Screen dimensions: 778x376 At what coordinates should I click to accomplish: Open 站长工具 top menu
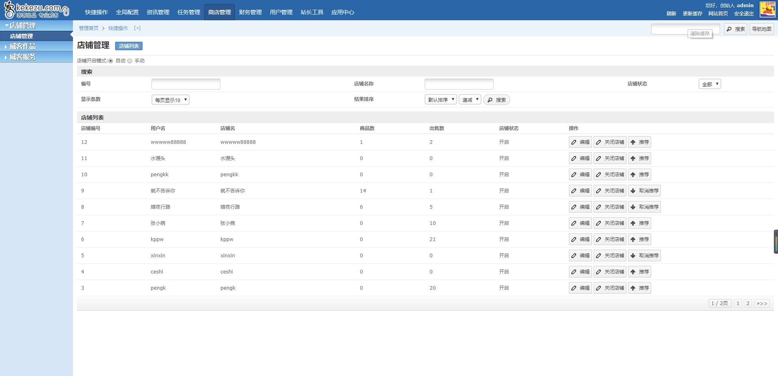[312, 12]
